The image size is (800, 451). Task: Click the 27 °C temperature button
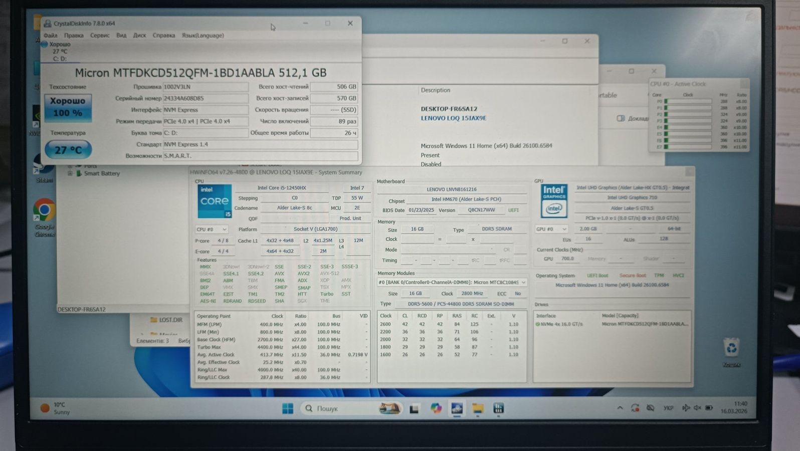pos(68,150)
